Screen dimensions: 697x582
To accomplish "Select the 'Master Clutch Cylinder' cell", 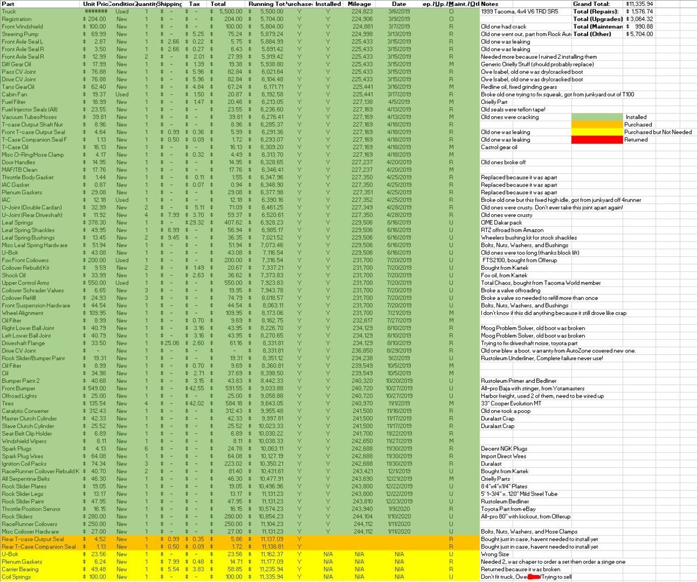I will (x=41, y=419).
